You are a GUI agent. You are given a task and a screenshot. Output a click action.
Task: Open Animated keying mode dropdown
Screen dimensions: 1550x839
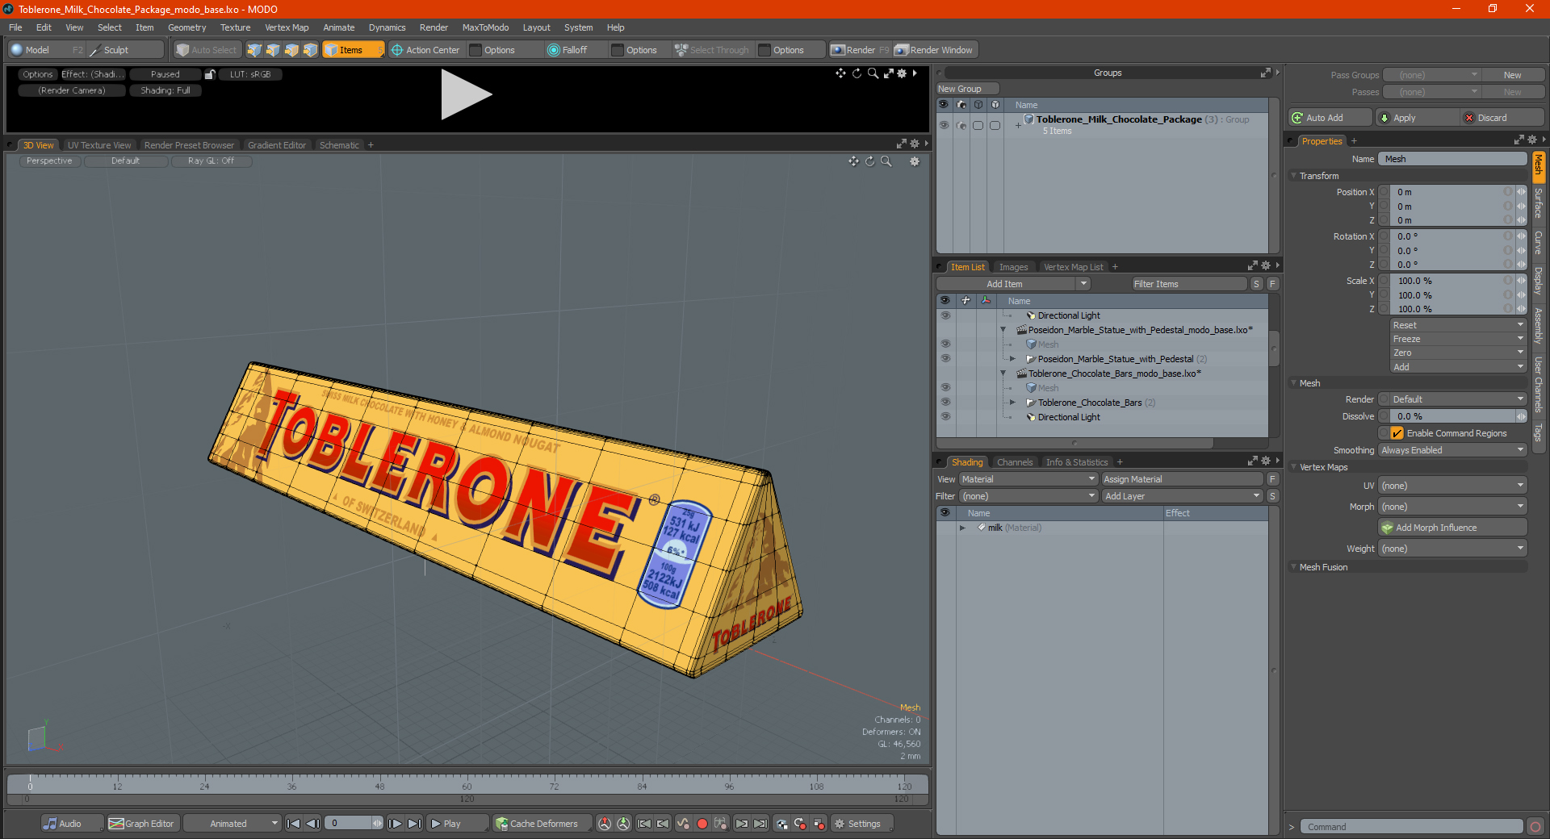coord(232,824)
